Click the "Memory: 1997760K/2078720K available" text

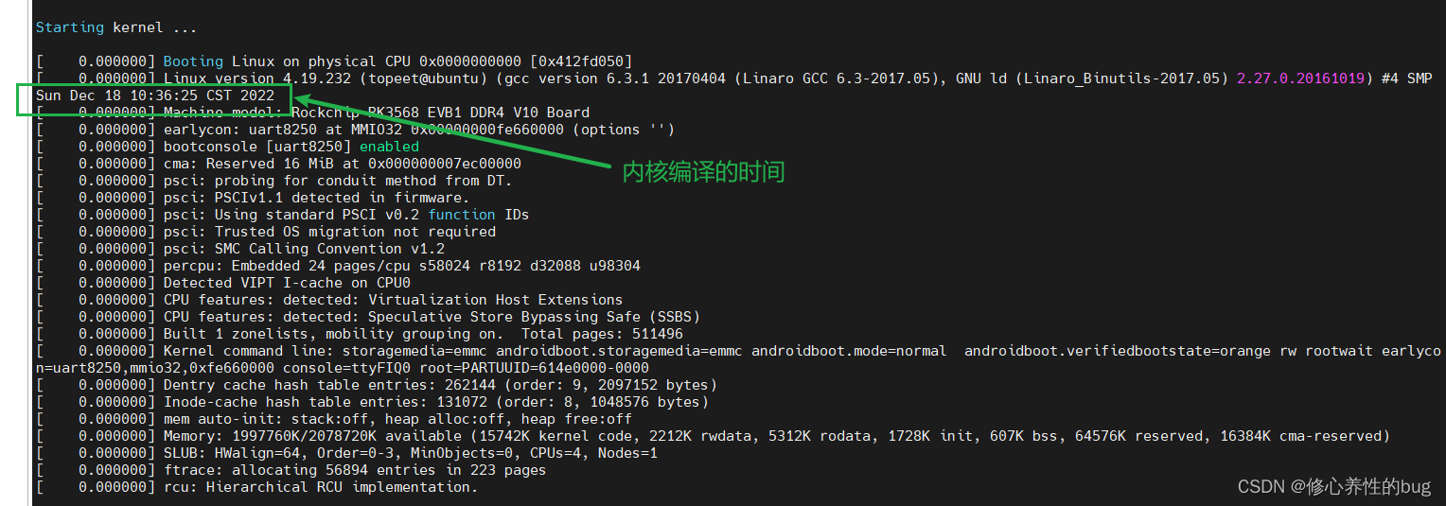pyautogui.click(x=312, y=436)
